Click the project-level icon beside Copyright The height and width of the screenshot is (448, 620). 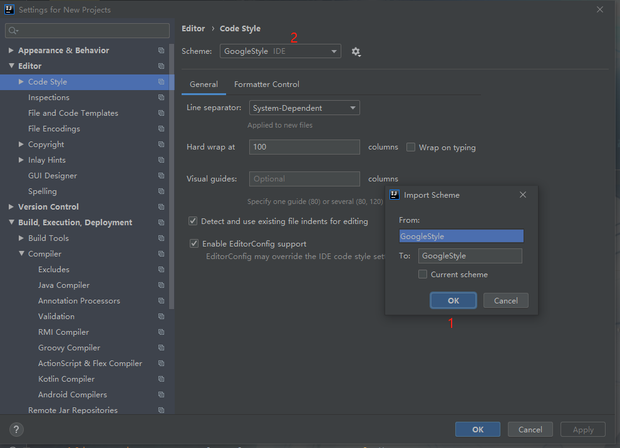coord(162,144)
